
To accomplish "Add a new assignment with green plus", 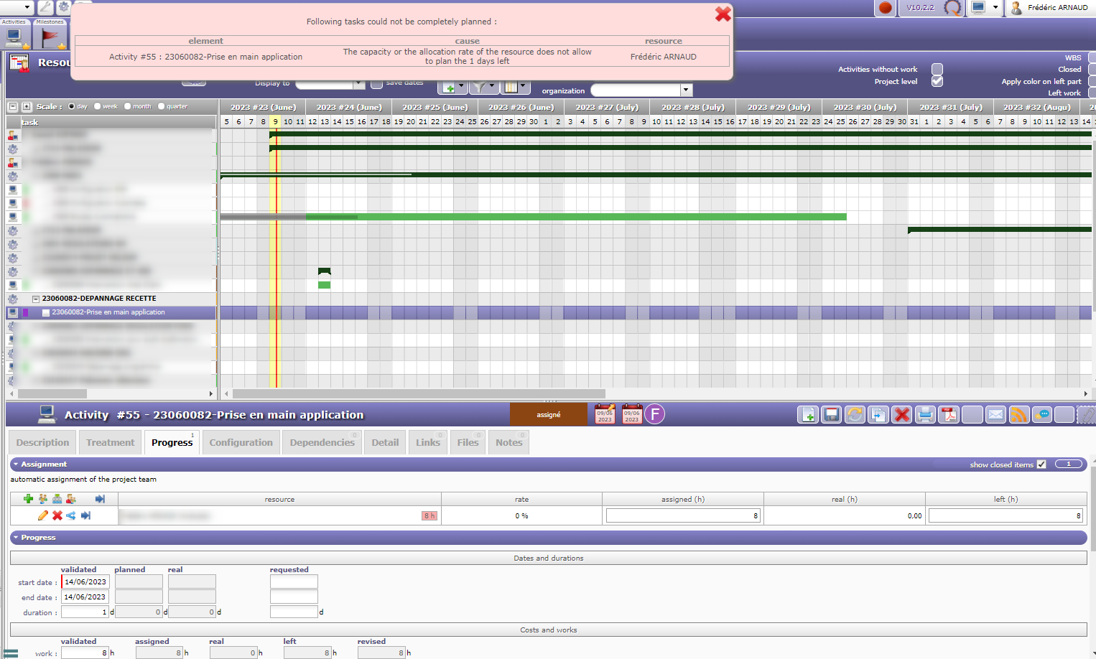I will (28, 499).
